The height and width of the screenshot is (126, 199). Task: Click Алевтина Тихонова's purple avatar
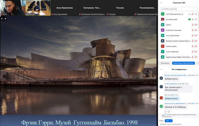click(x=163, y=30)
